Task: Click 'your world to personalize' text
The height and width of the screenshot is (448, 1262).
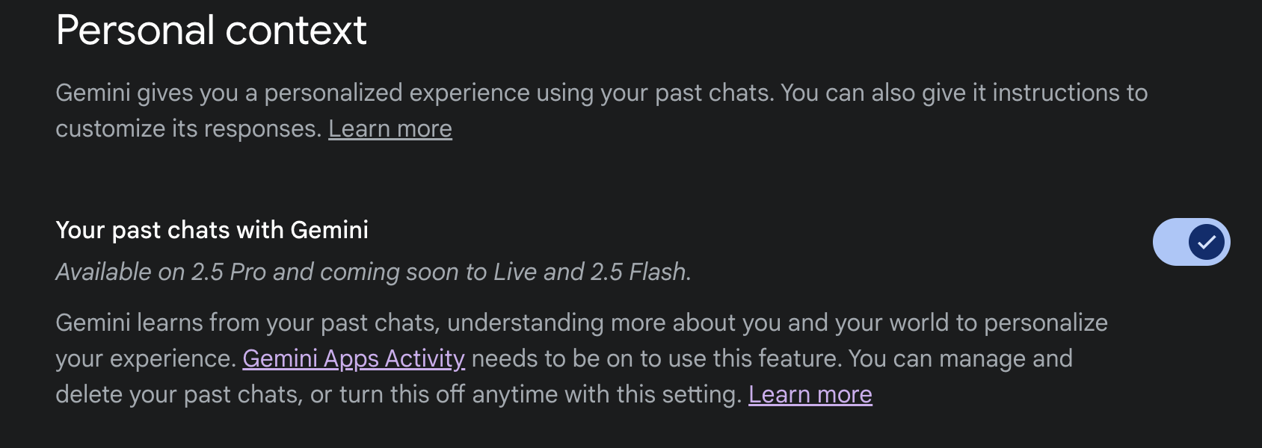Action: [x=971, y=323]
